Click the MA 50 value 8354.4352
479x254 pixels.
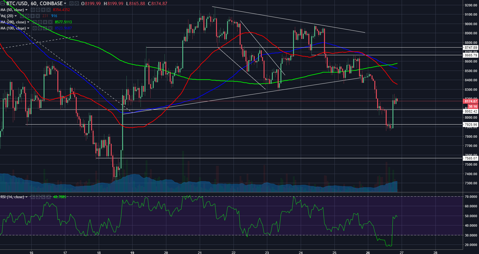pos(61,10)
